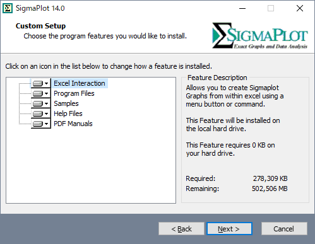Go to the next setup step
The image size is (315, 244).
click(229, 229)
